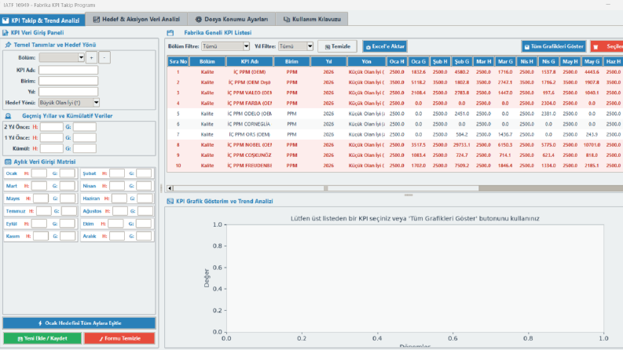Click the Yön column header

[x=366, y=61]
